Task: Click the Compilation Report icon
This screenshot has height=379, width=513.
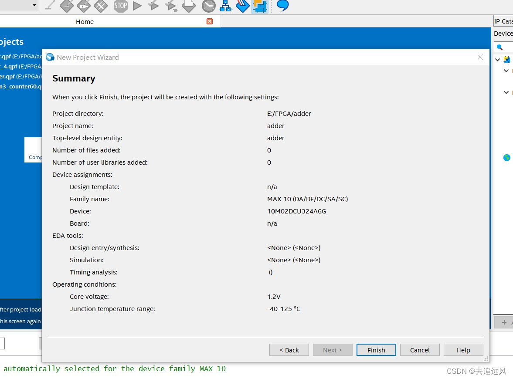Action: pyautogui.click(x=189, y=6)
